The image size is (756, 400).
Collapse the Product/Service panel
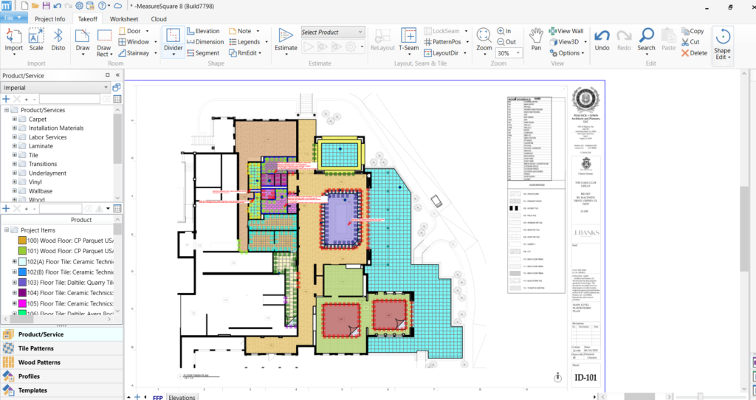pyautogui.click(x=117, y=75)
